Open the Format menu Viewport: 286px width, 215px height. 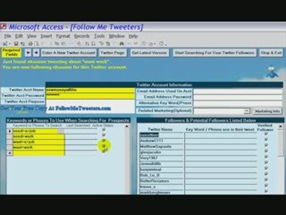[x=63, y=36]
